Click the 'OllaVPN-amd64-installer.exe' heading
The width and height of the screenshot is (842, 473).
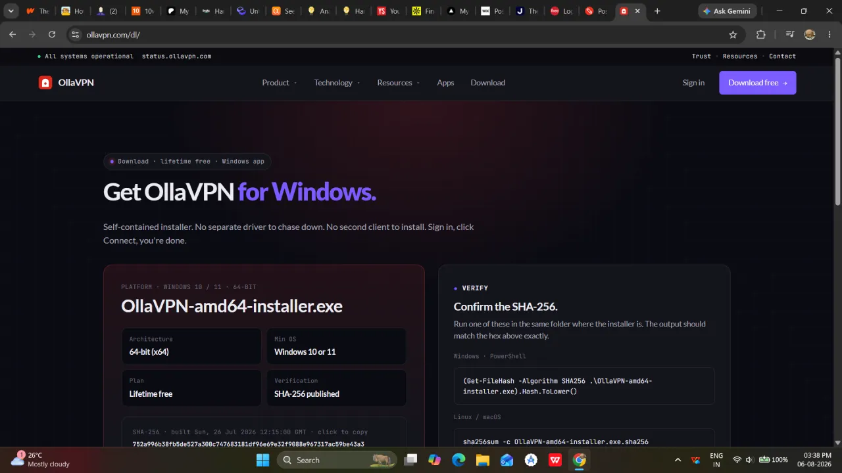coord(232,306)
